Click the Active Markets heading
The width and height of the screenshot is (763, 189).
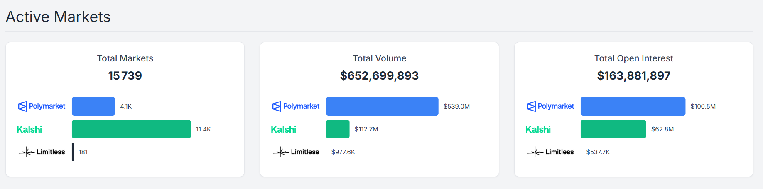click(58, 17)
